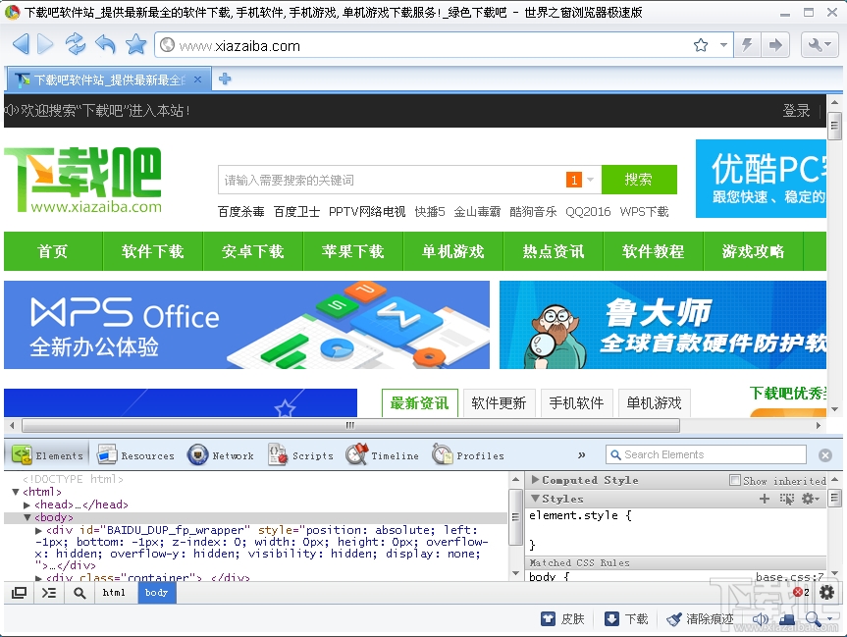Show more devtools panels with » chevron
This screenshot has width=847, height=637.
[581, 455]
